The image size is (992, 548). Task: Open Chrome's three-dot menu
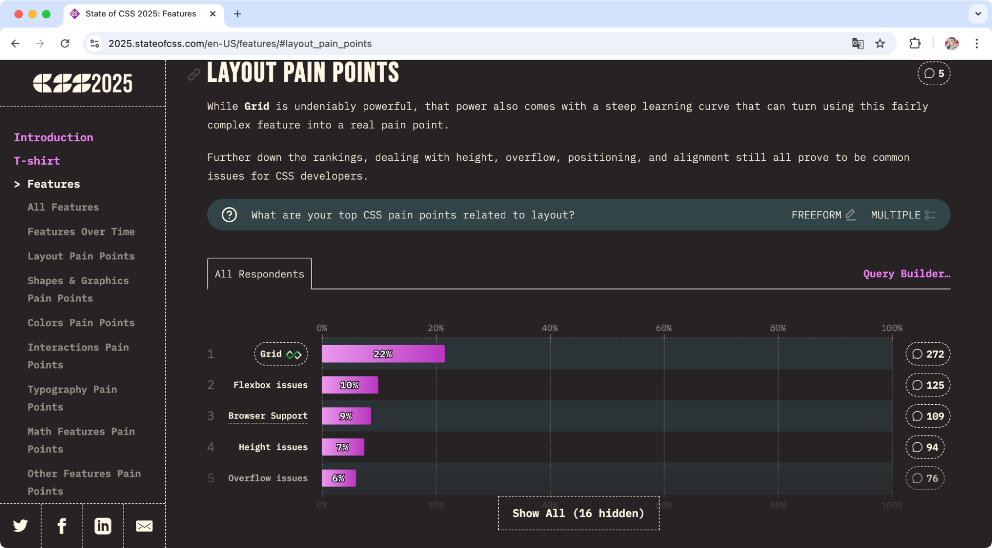pyautogui.click(x=976, y=44)
